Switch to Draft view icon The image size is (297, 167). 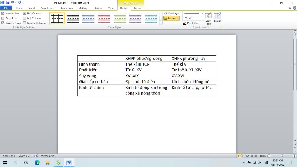pos(256,156)
